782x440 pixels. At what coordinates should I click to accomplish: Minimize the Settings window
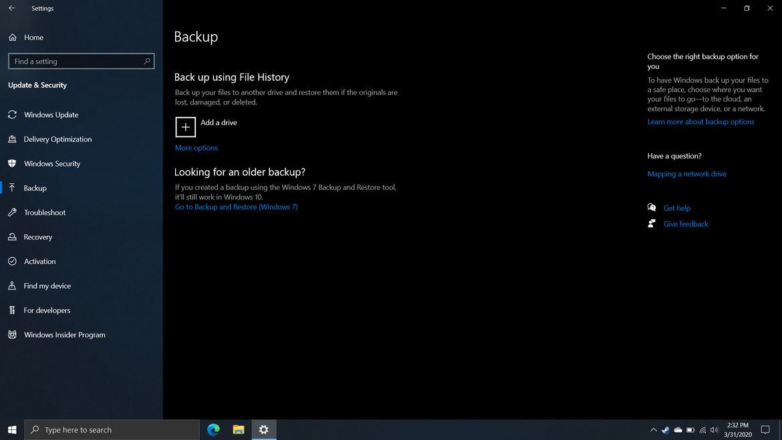pyautogui.click(x=724, y=8)
